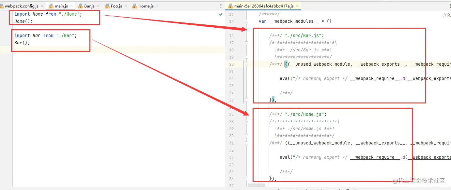
Task: Click the fold end marker at line 36
Action: pos(247,179)
